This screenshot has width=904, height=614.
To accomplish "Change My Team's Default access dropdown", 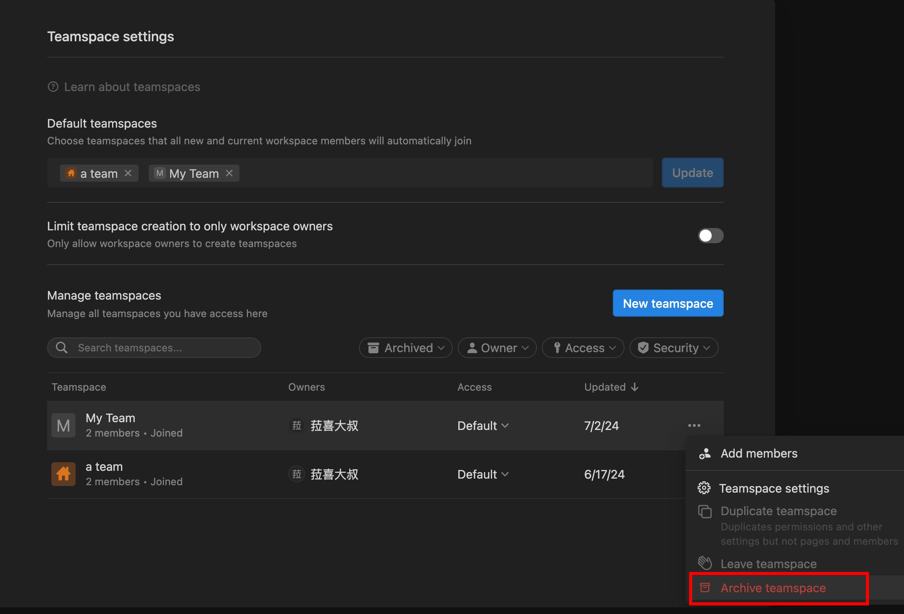I will pyautogui.click(x=483, y=425).
